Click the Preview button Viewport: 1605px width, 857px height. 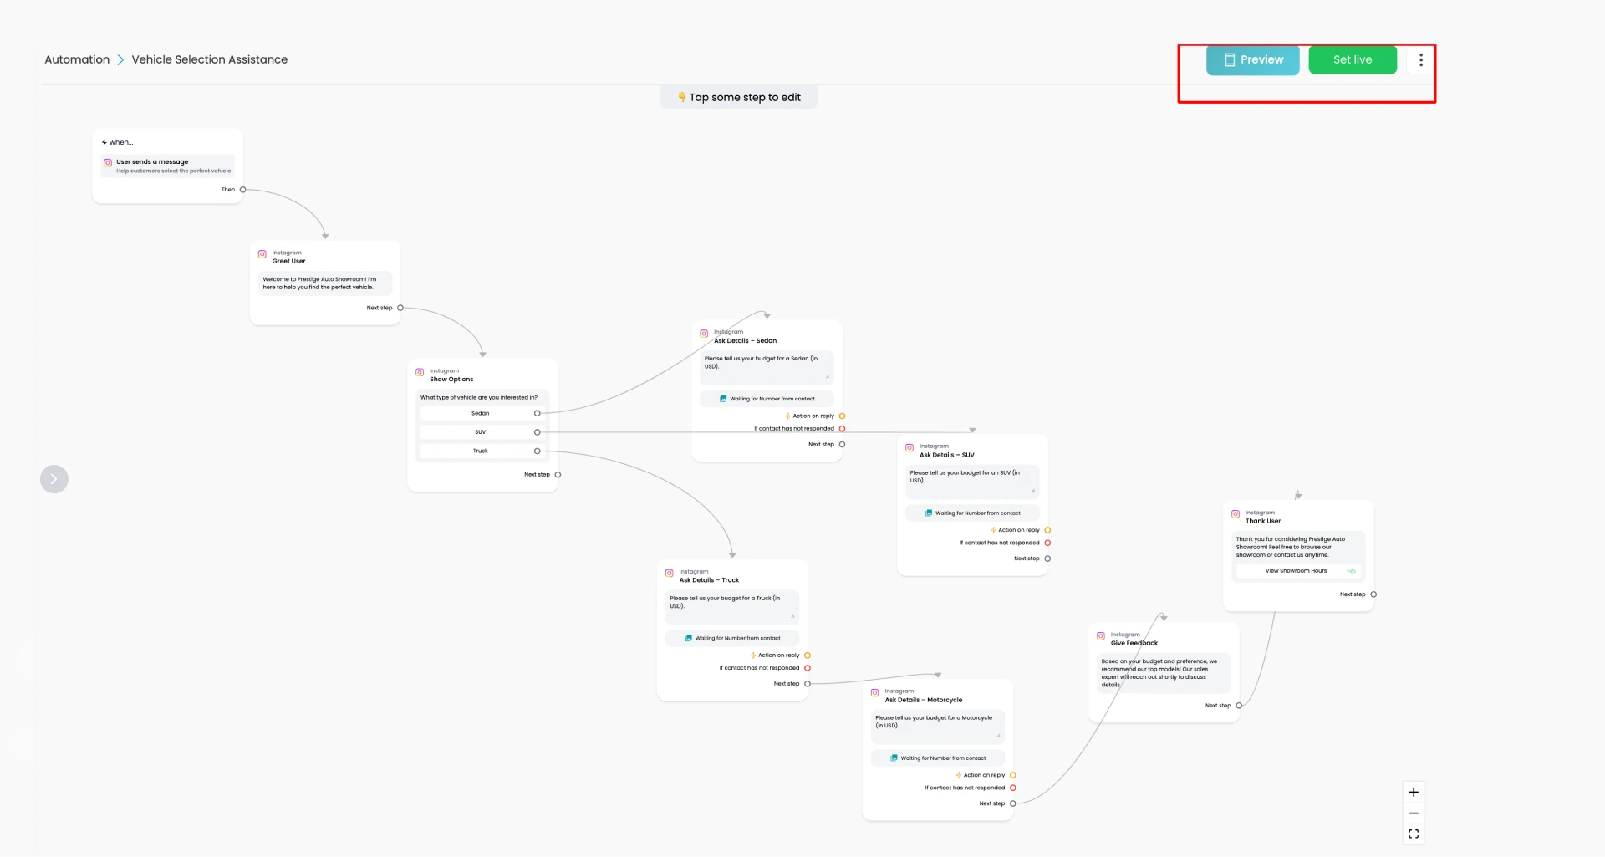click(x=1253, y=60)
